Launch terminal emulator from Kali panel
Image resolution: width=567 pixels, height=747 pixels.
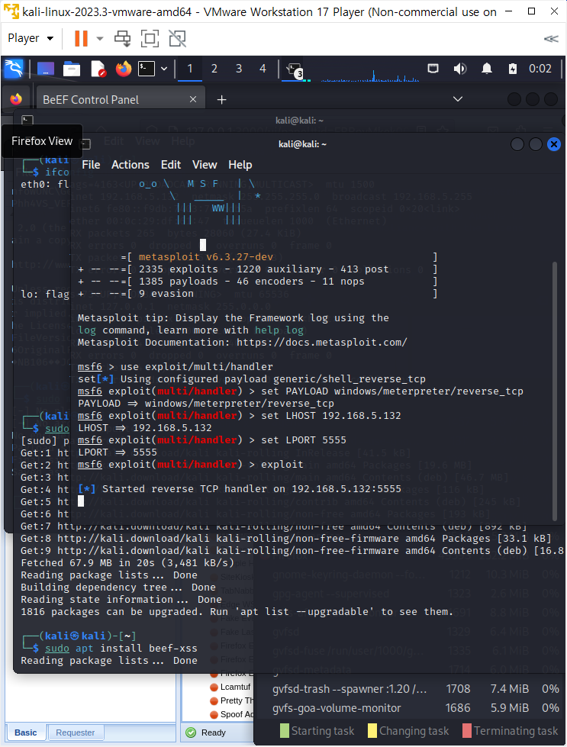click(x=147, y=69)
